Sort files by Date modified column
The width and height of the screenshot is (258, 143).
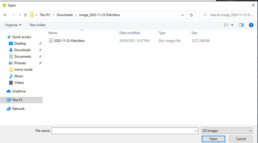(130, 33)
